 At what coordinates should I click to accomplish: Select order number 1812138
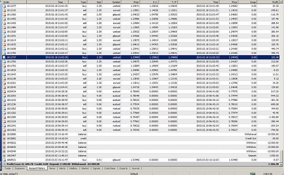[x=11, y=79]
